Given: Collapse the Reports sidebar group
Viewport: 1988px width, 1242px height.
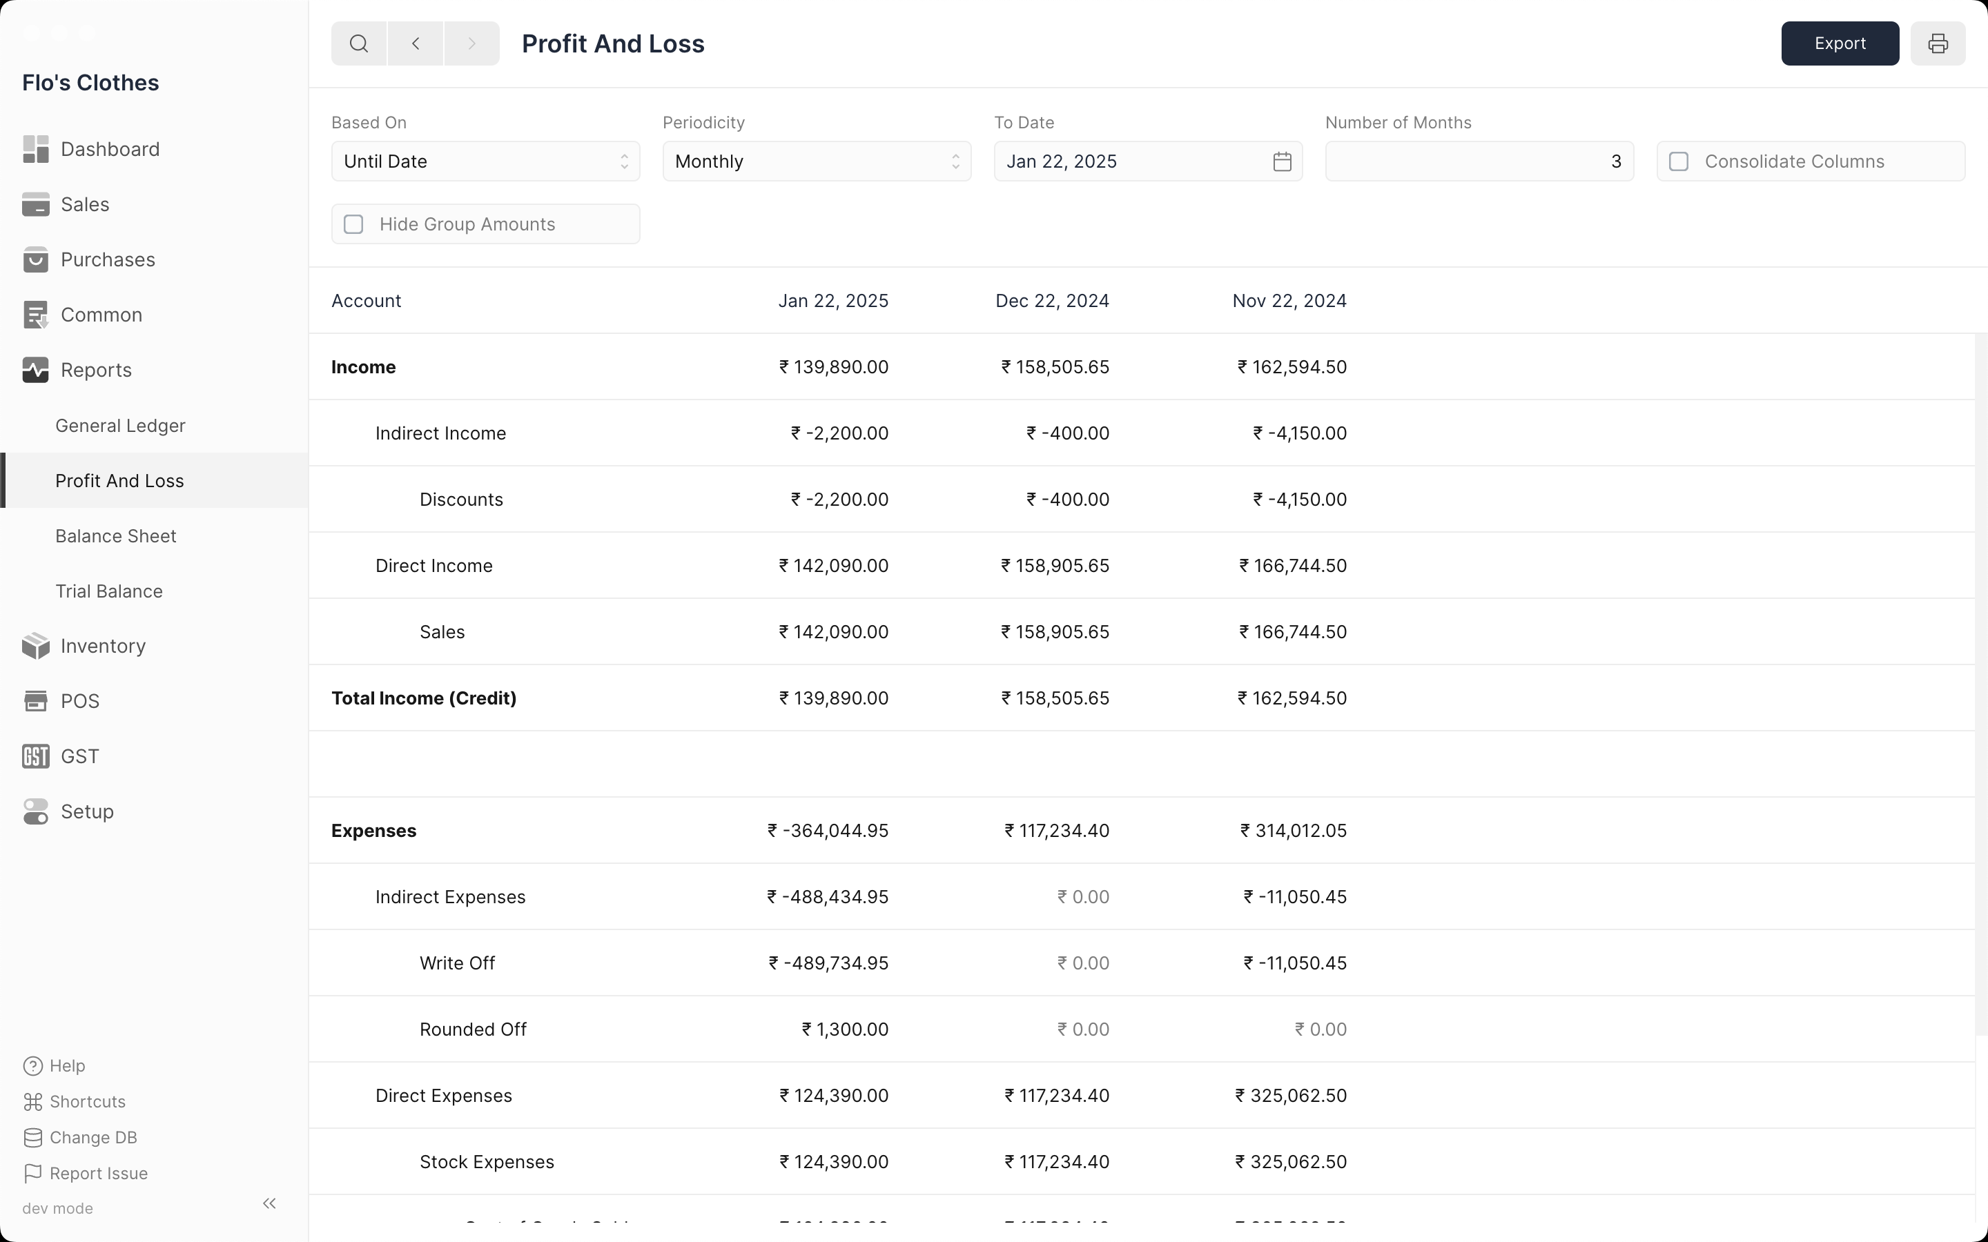Looking at the screenshot, I should [x=96, y=371].
